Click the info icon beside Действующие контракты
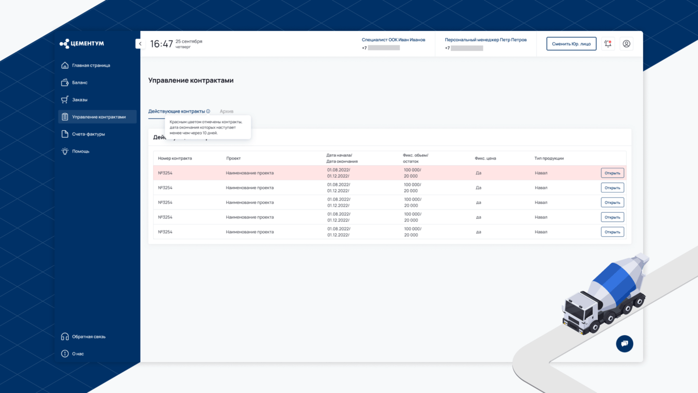 click(x=208, y=111)
